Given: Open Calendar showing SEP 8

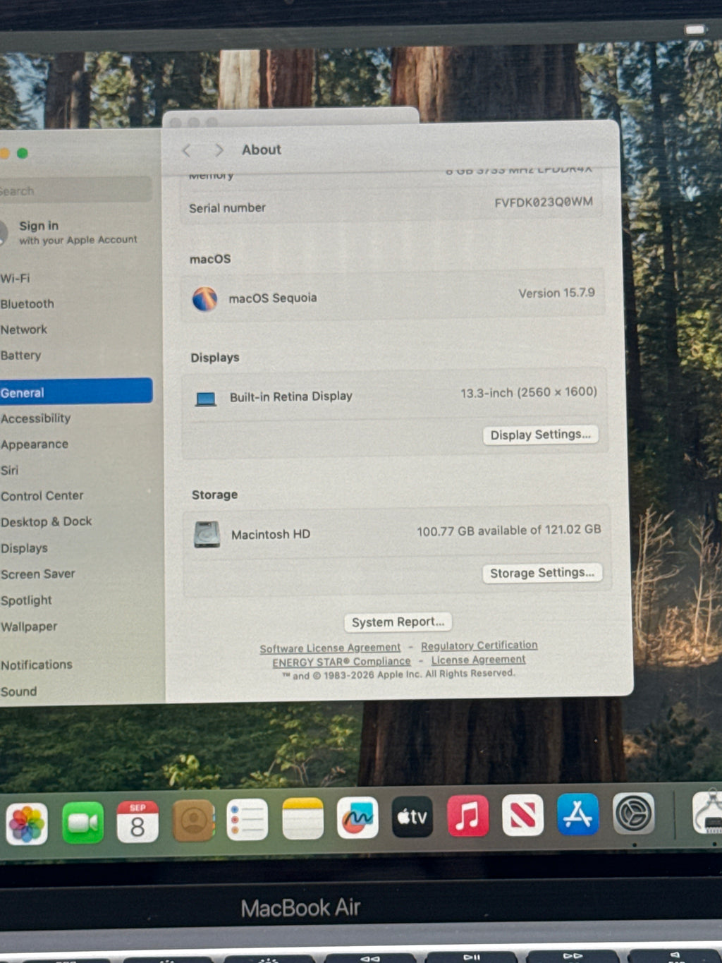Looking at the screenshot, I should [137, 822].
